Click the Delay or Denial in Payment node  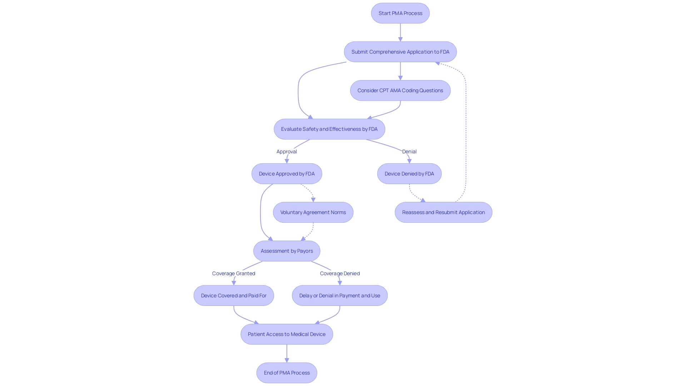point(339,296)
